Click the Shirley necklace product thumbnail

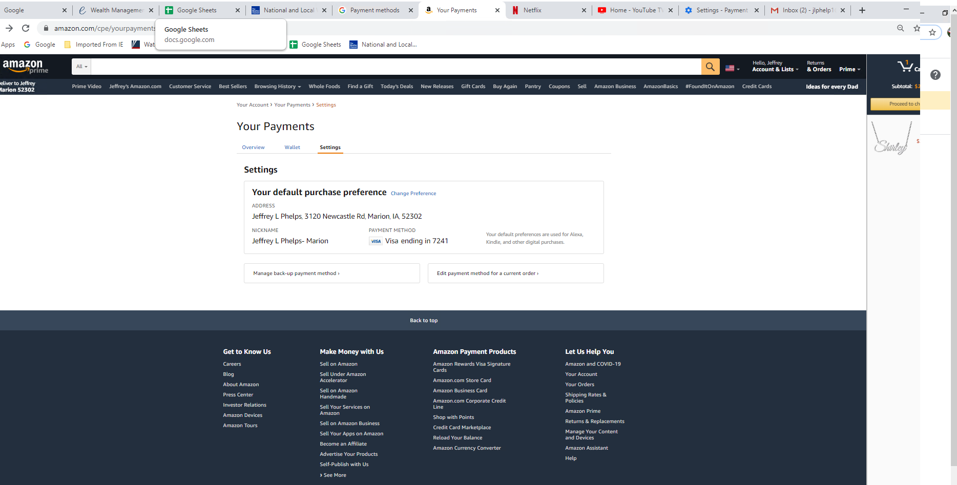892,138
